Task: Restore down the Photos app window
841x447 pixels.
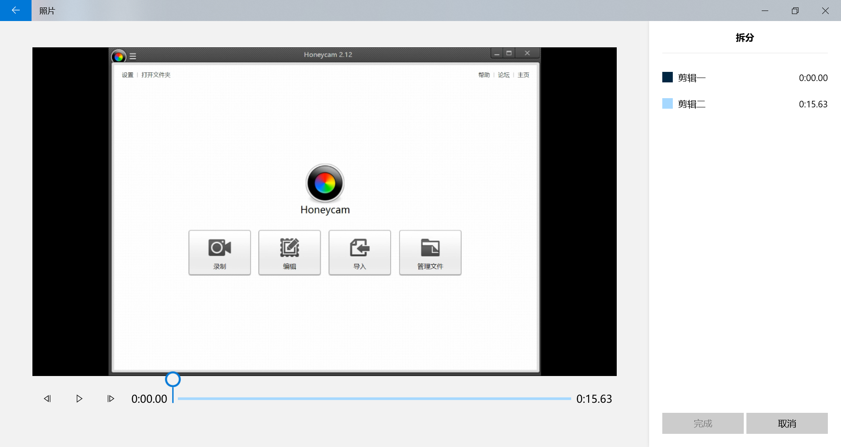Action: 795,11
